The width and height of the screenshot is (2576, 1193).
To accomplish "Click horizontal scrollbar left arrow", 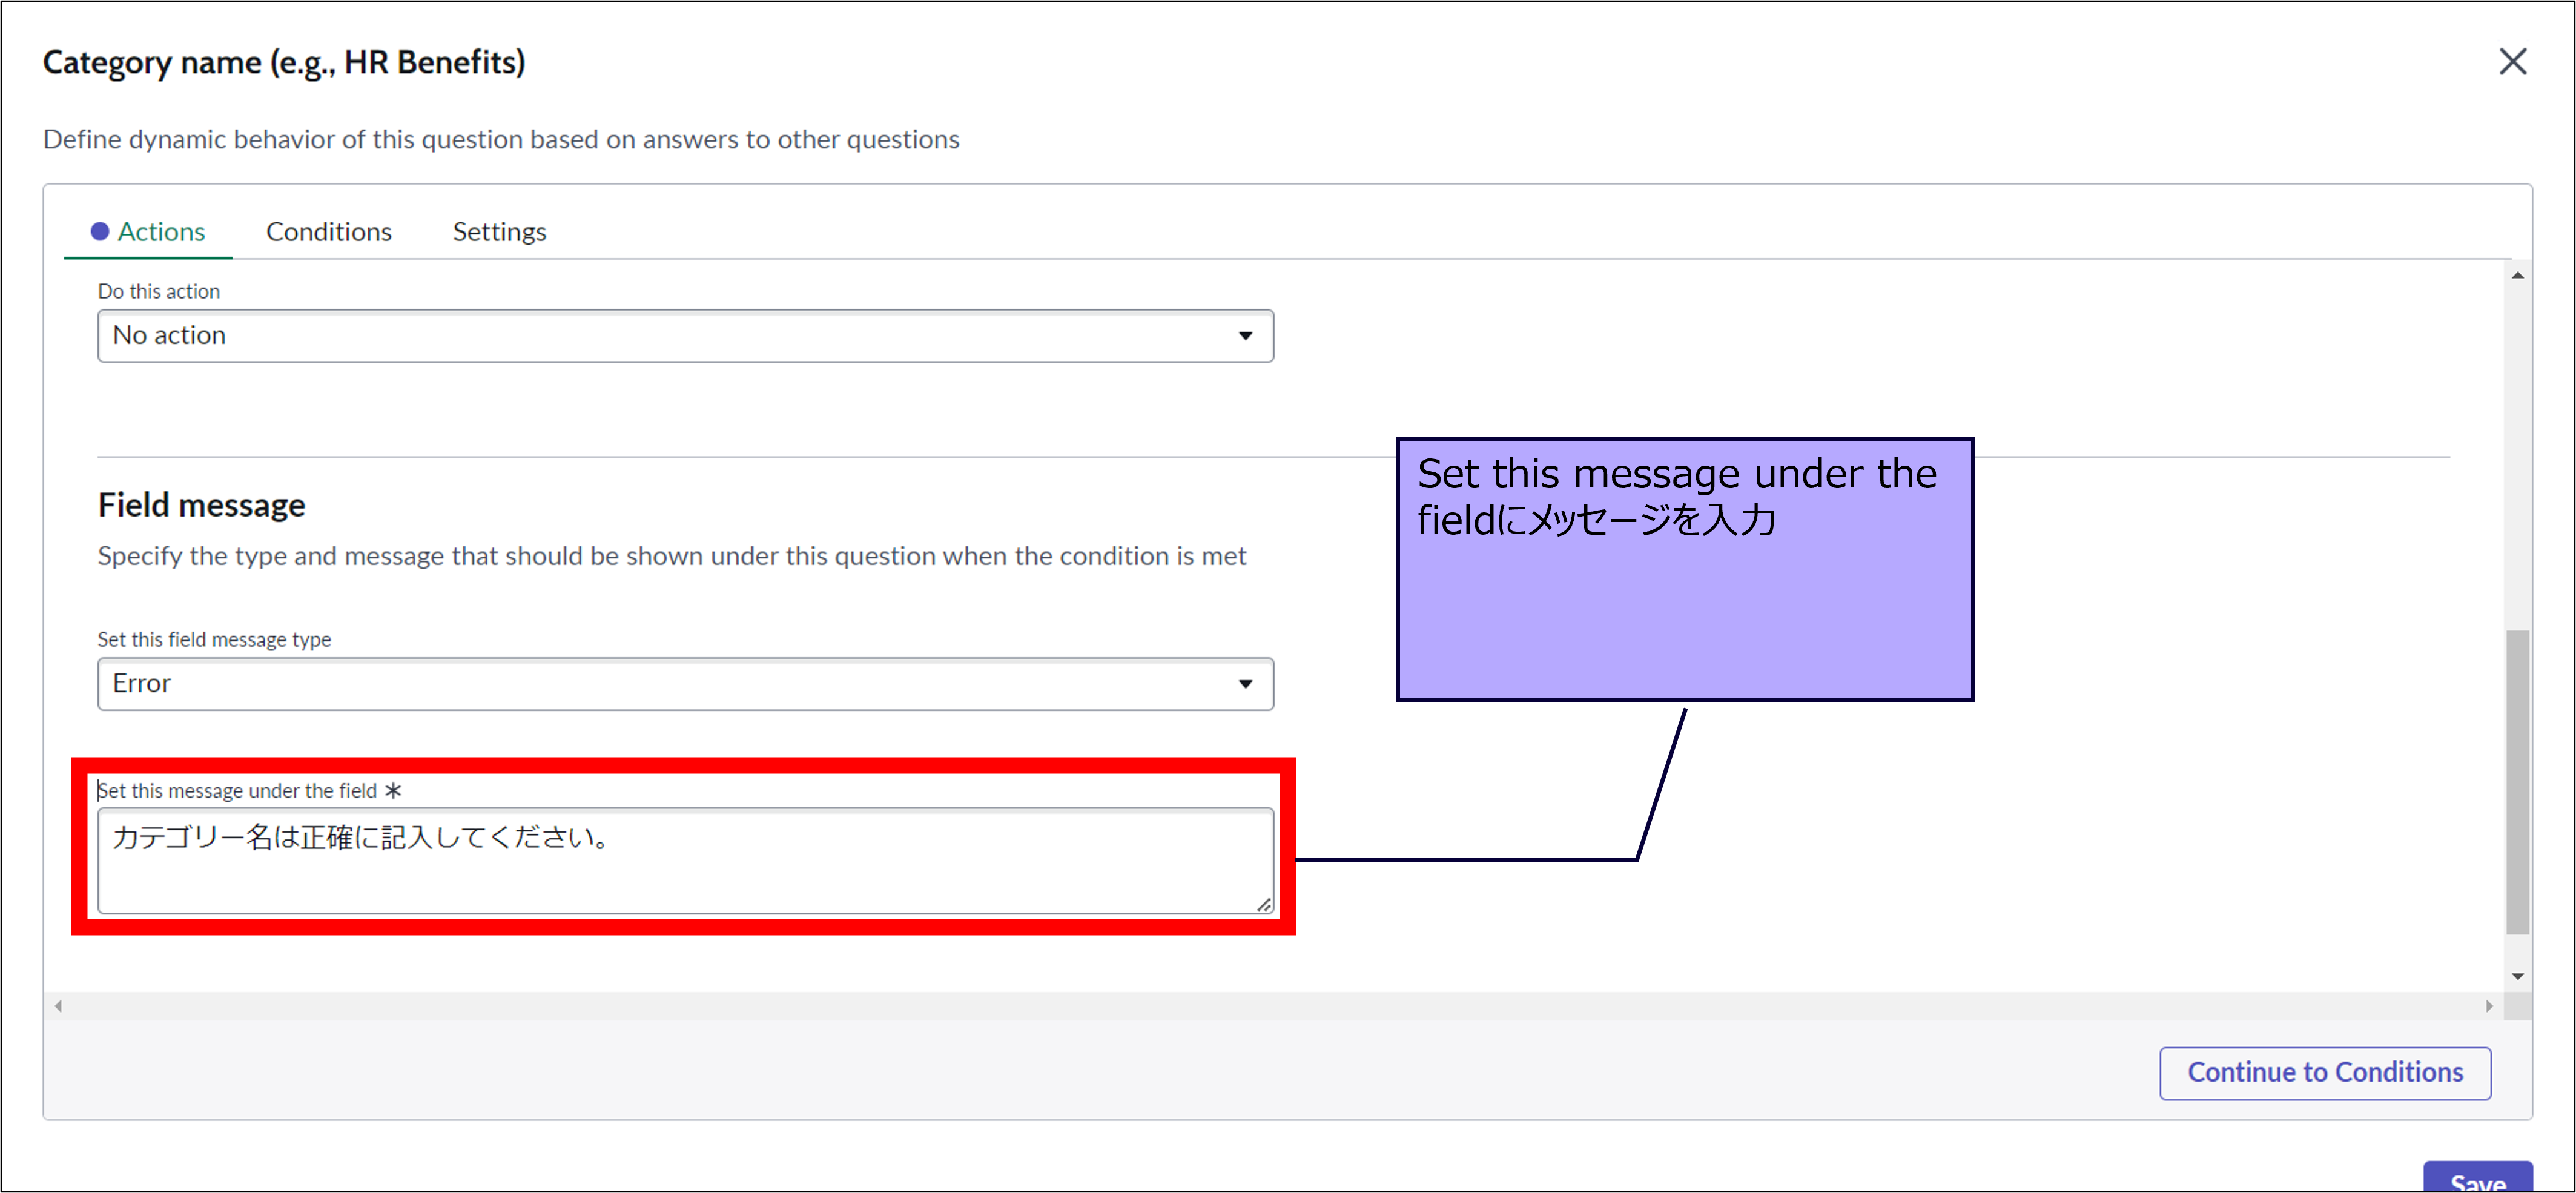I will click(x=59, y=1006).
